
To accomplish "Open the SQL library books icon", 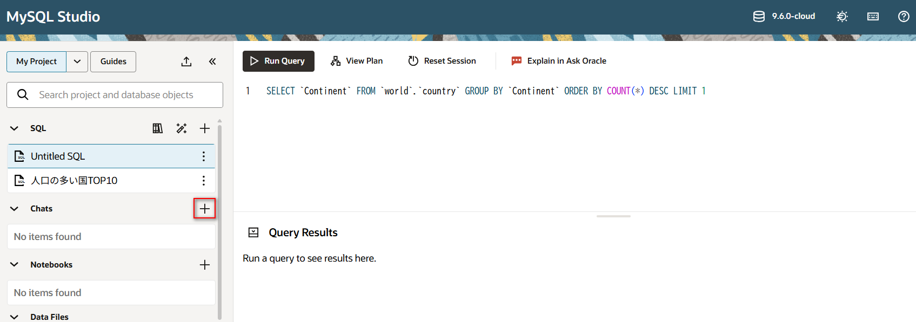I will pos(157,128).
